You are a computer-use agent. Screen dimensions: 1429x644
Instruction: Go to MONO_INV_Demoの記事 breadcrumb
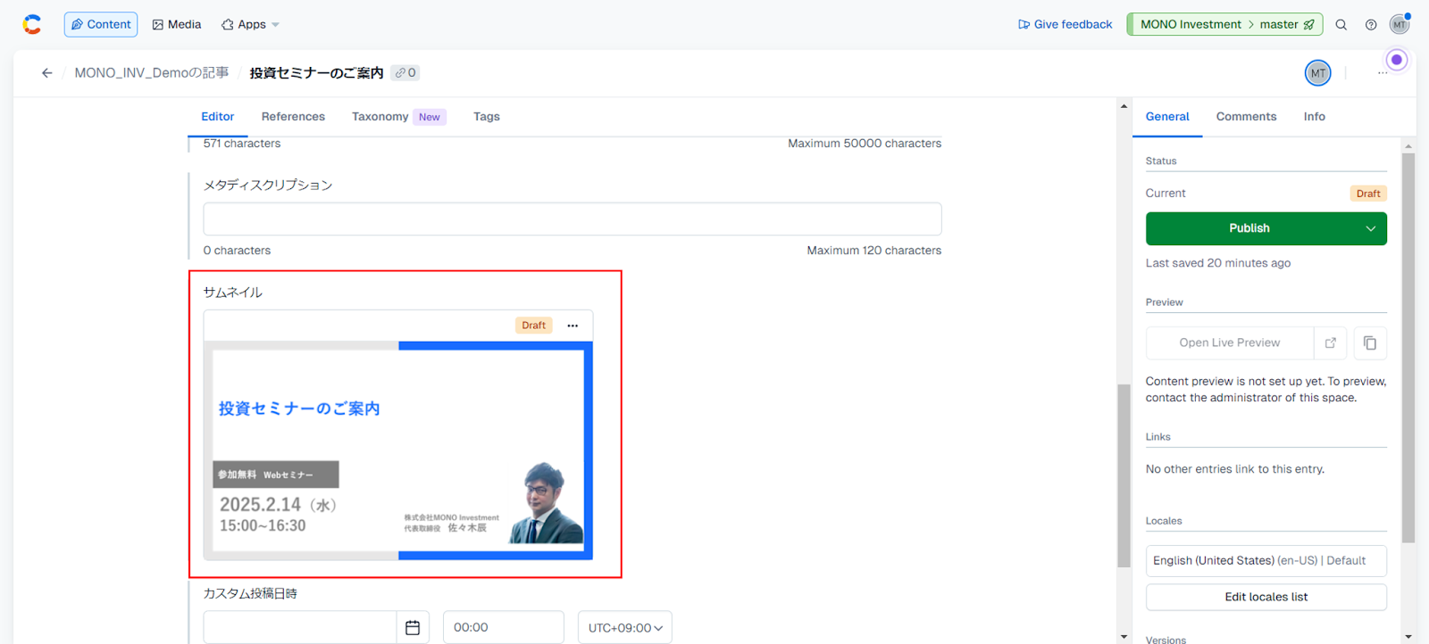click(152, 73)
